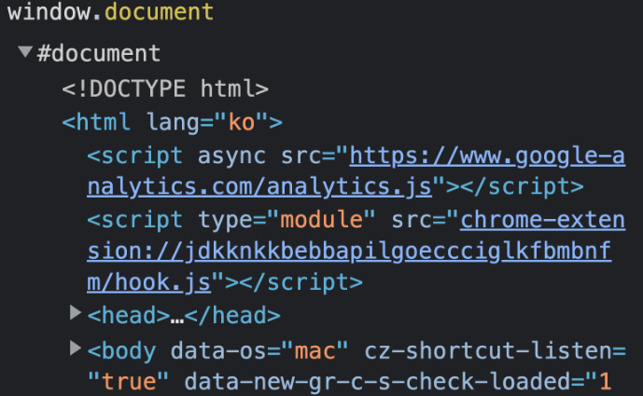Select the "module" type attribute value
The image size is (643, 396).
(321, 220)
